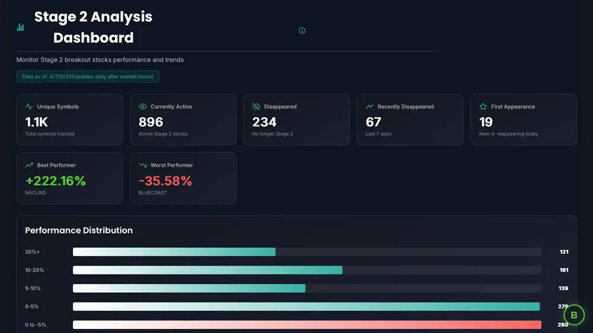Click the falling arrow icon on Worst Performer
The width and height of the screenshot is (593, 333).
pos(142,165)
